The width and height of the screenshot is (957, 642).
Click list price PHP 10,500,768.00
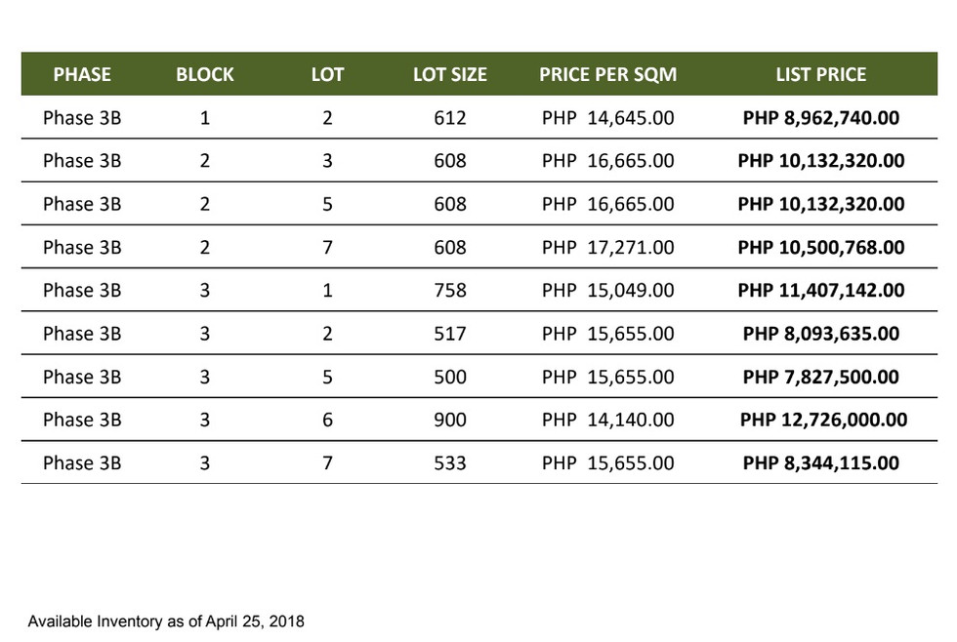[821, 248]
